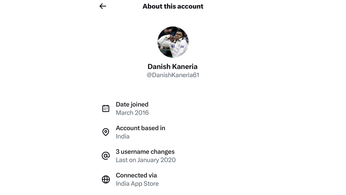
Task: Click the 'About this account' heading
Action: [173, 6]
